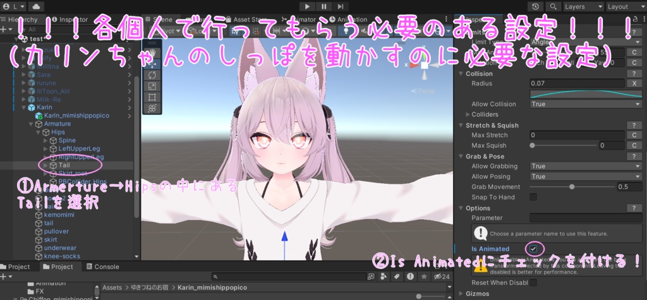647x300 pixels.
Task: Click the Parameter name field
Action: pyautogui.click(x=586, y=218)
